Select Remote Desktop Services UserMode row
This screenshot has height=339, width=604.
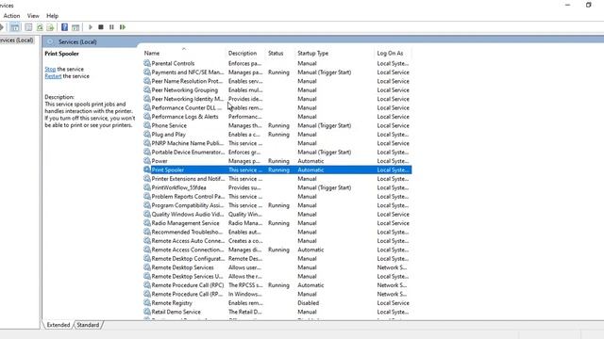tap(277, 276)
